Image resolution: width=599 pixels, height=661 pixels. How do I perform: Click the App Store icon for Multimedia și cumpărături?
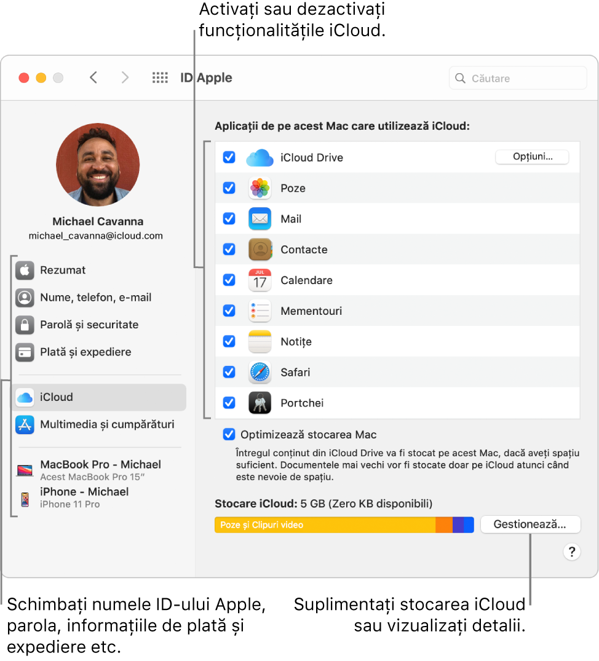(x=25, y=424)
